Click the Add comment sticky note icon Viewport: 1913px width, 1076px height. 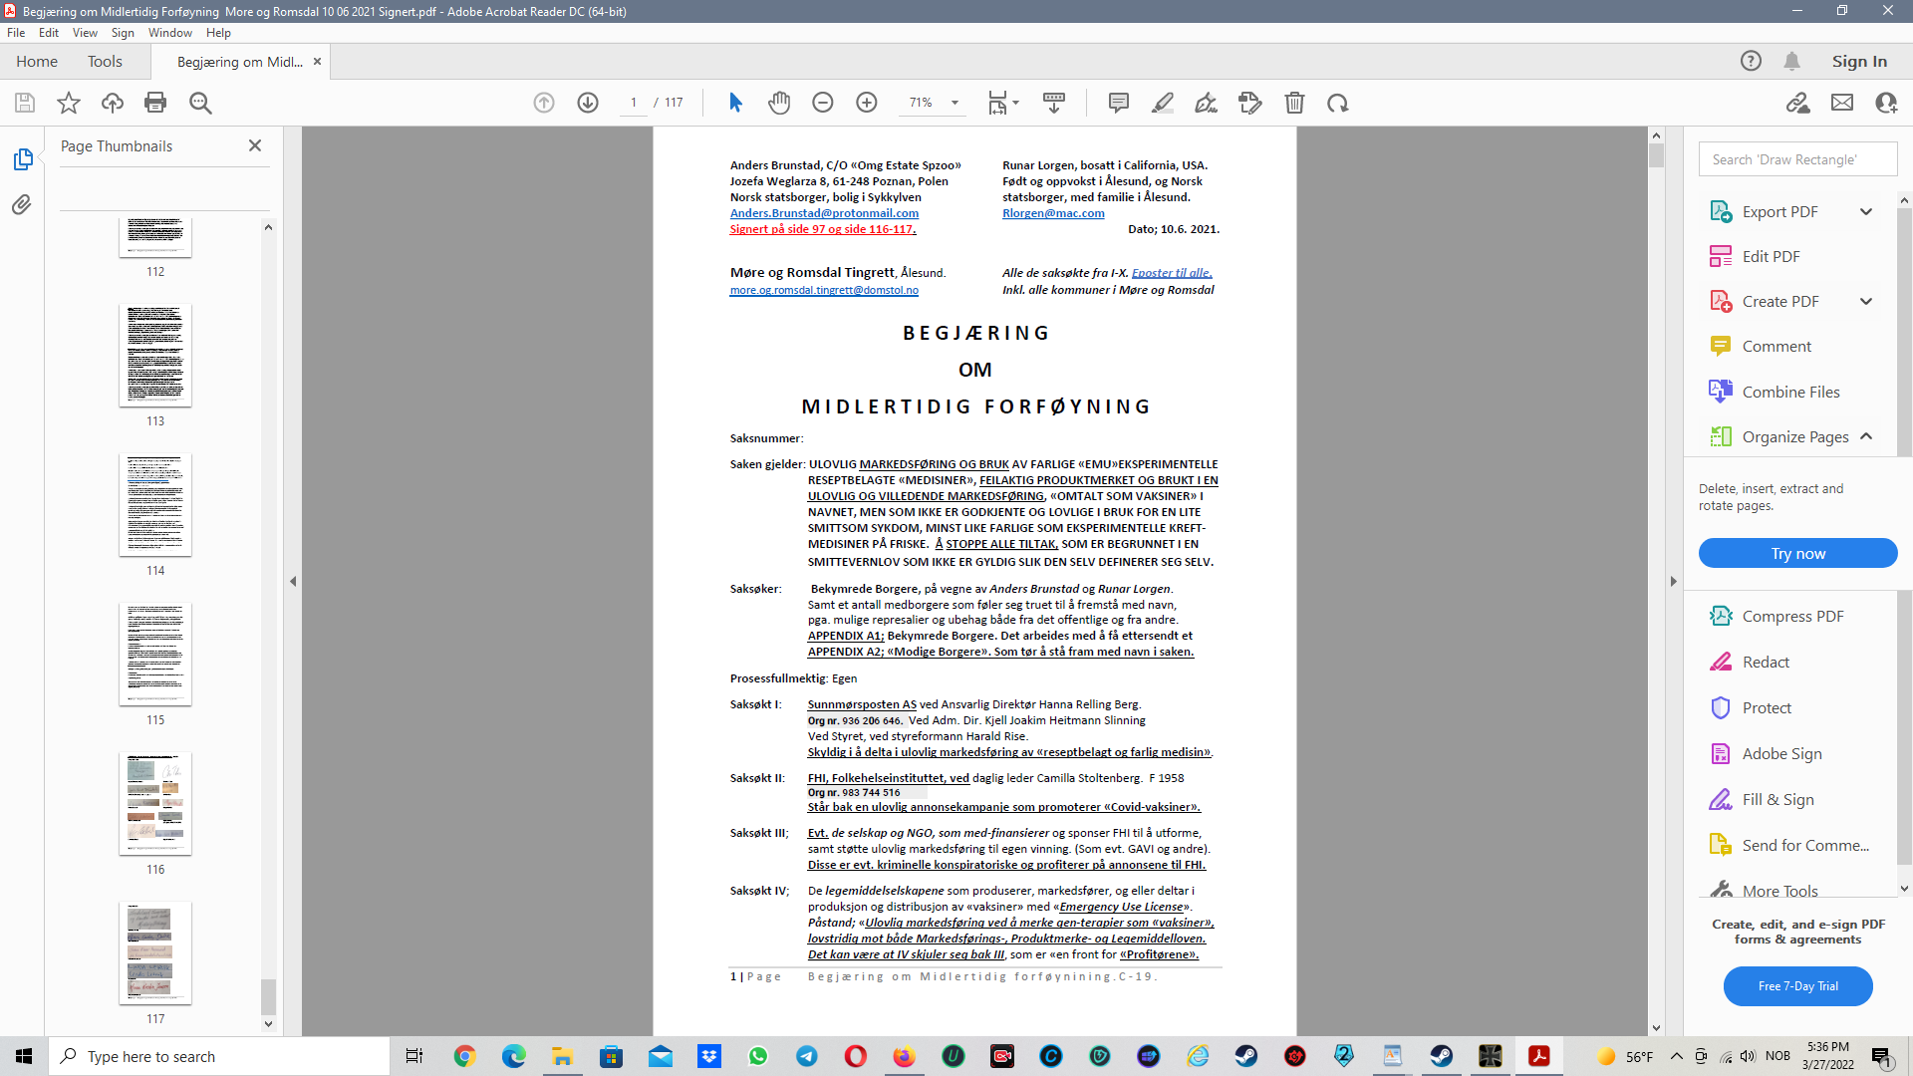[1119, 103]
